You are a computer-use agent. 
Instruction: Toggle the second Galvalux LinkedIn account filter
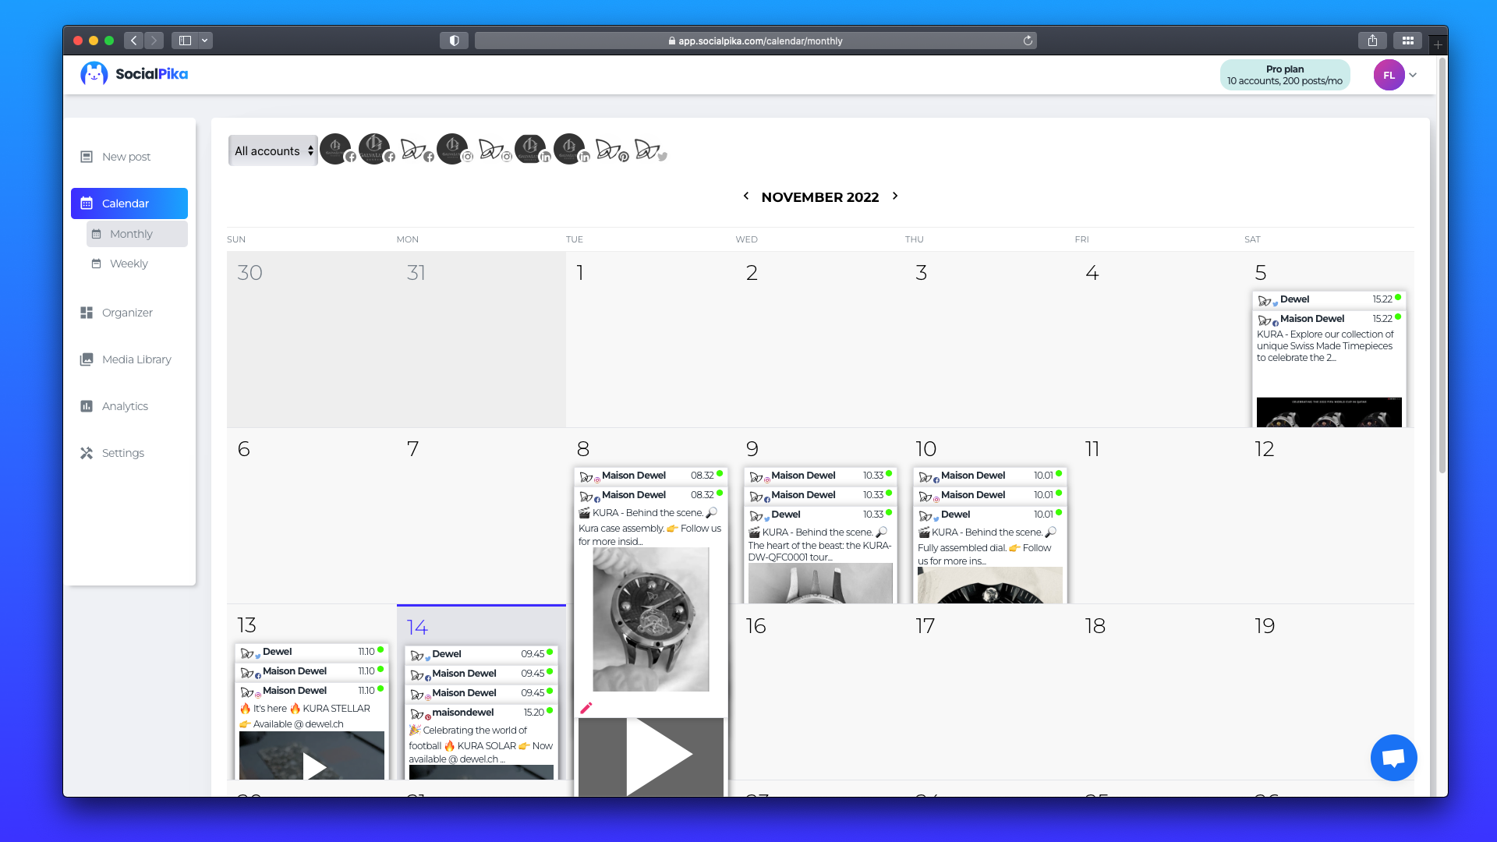572,150
